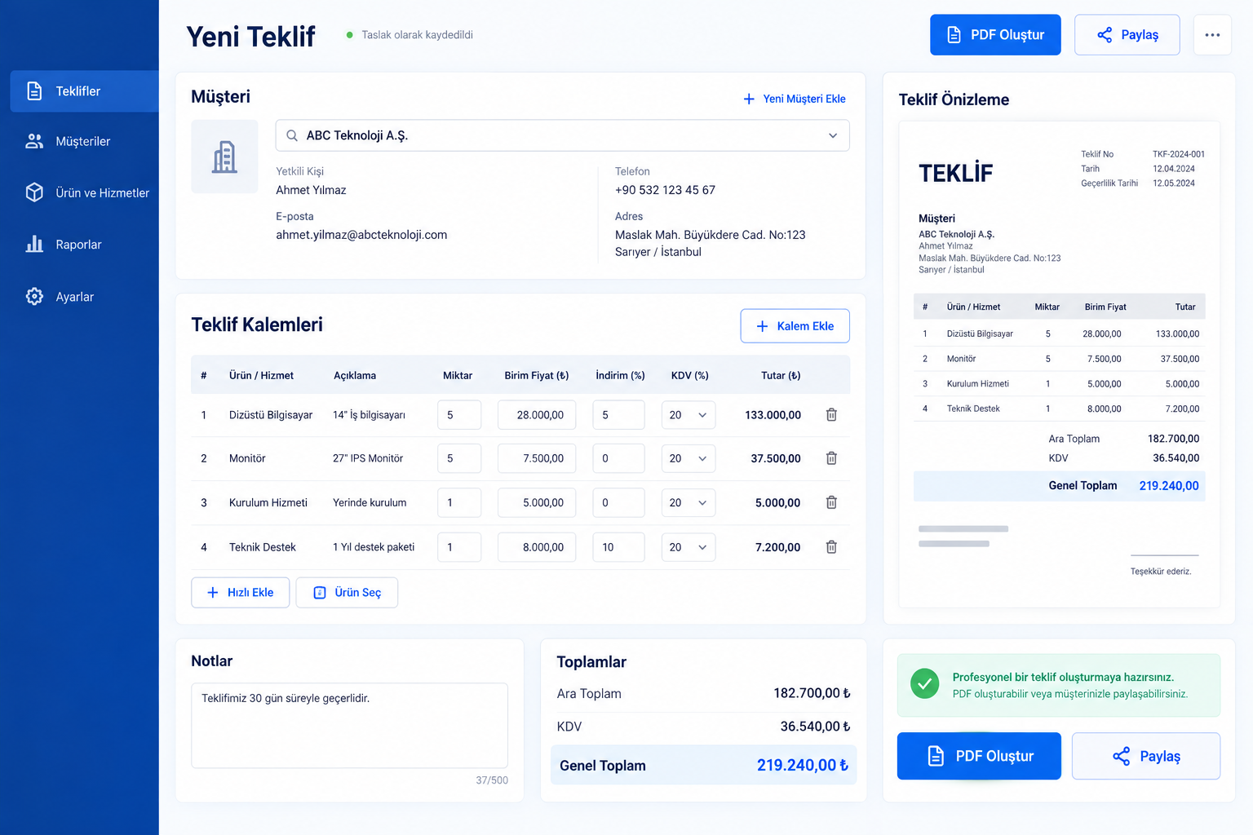The height and width of the screenshot is (835, 1253).
Task: Click the email ahmet.yilmaz@abcteknoloji.com
Action: (361, 235)
